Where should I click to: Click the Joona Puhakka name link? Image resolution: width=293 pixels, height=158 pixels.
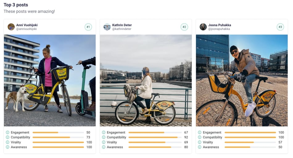(220, 25)
